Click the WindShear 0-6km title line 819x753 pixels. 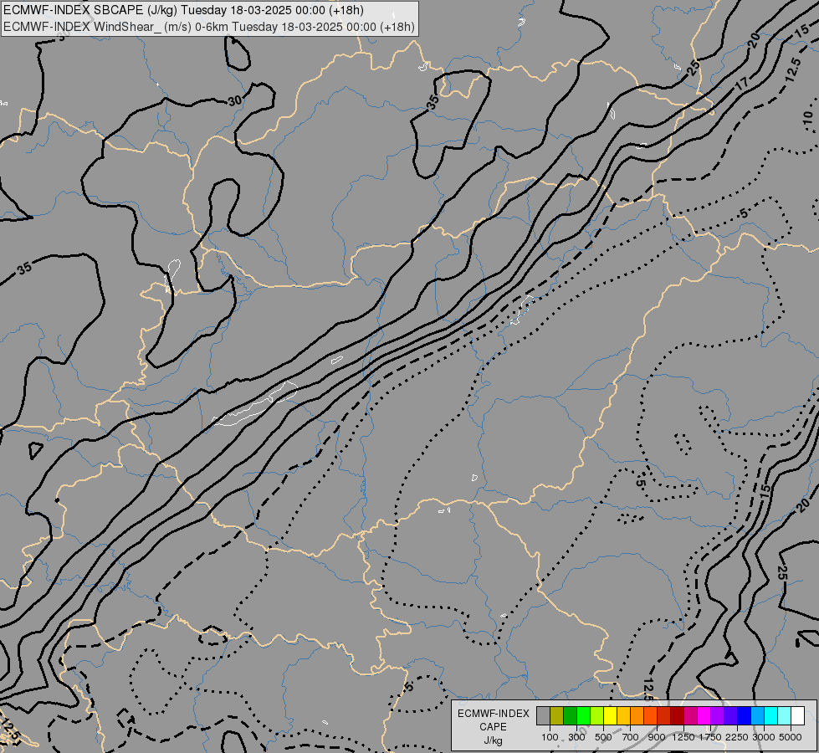pyautogui.click(x=209, y=27)
